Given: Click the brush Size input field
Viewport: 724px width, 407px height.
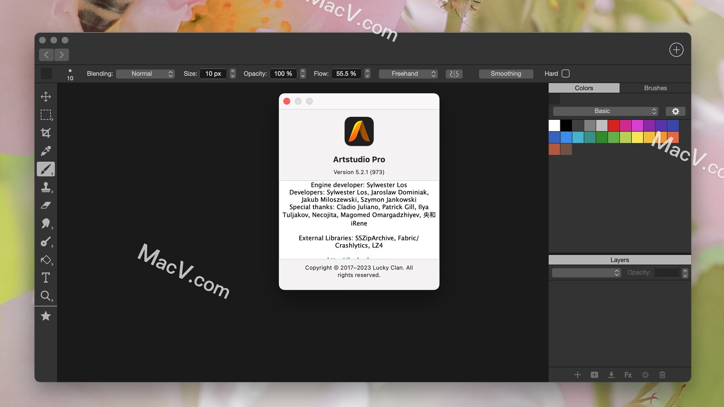Looking at the screenshot, I should pyautogui.click(x=213, y=74).
